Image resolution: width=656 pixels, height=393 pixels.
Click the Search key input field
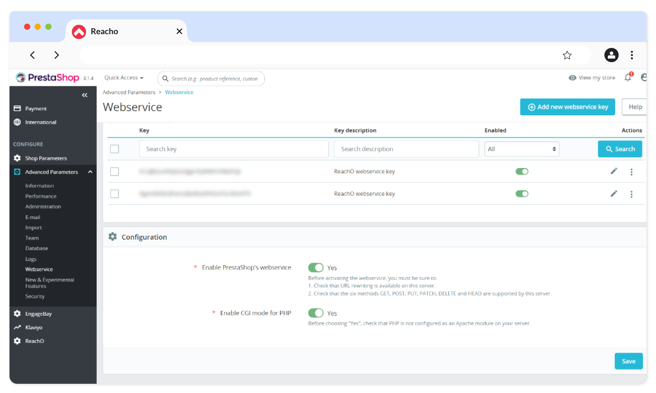click(234, 149)
